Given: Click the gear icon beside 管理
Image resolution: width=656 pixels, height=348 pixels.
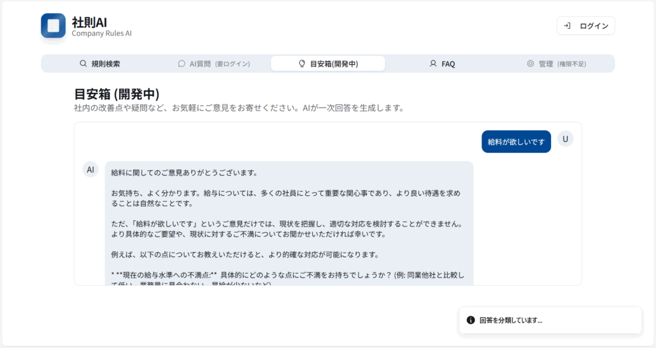Looking at the screenshot, I should coord(530,64).
